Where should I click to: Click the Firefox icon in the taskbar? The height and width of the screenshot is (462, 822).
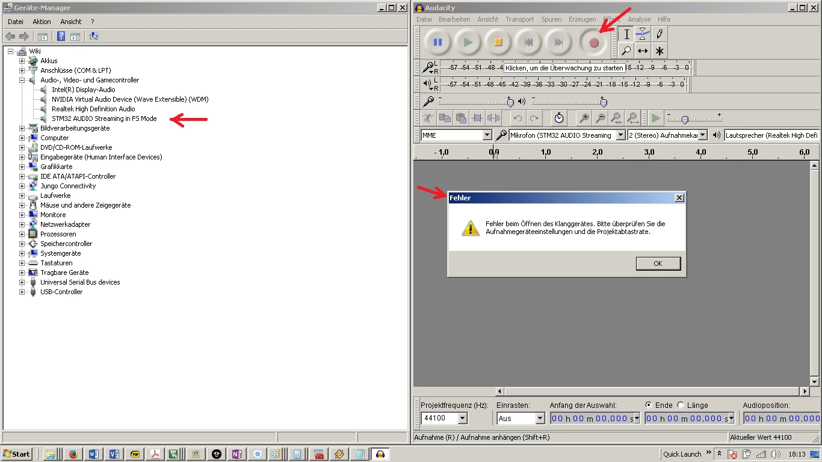(73, 454)
